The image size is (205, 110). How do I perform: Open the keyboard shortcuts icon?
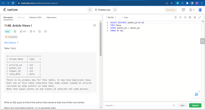coord(190,17)
